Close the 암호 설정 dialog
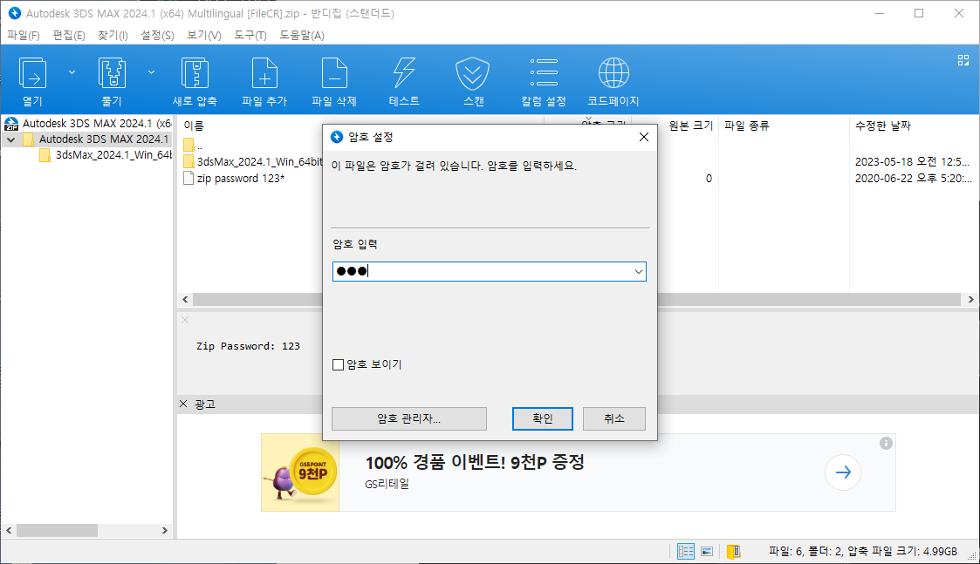The width and height of the screenshot is (980, 564). point(644,137)
